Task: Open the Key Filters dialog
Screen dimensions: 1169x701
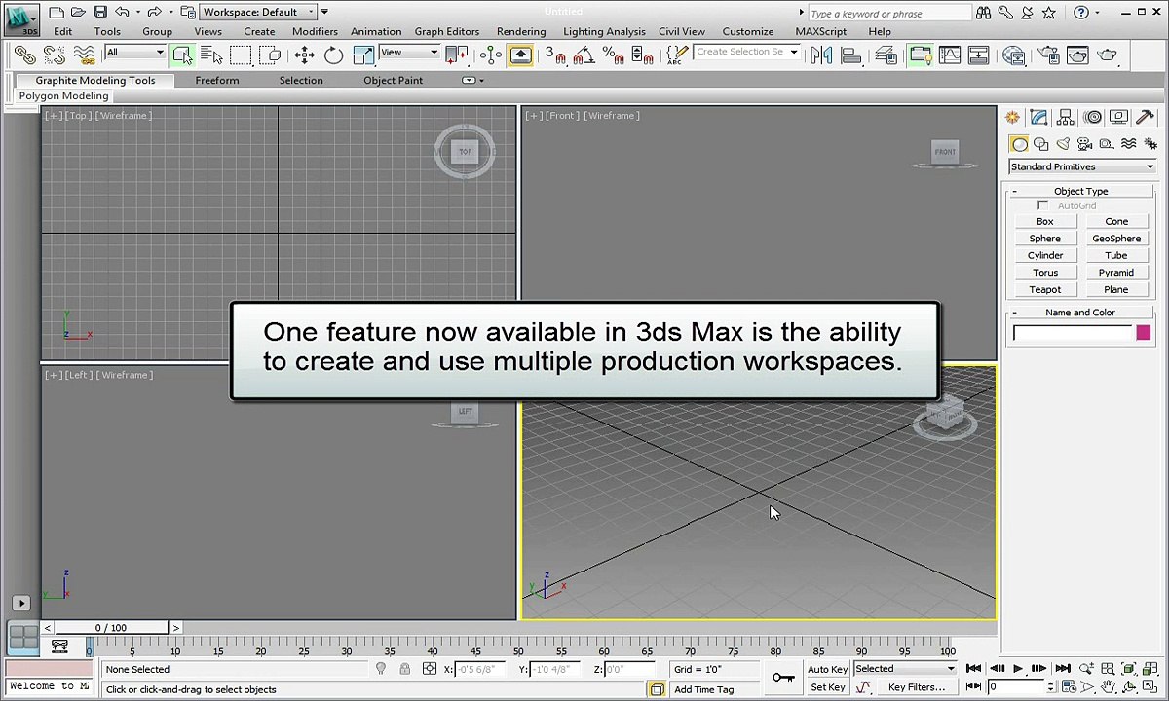Action: pyautogui.click(x=916, y=687)
